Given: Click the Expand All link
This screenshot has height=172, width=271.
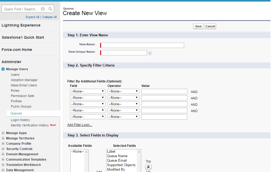Looking at the screenshot, I should [x=32, y=17].
